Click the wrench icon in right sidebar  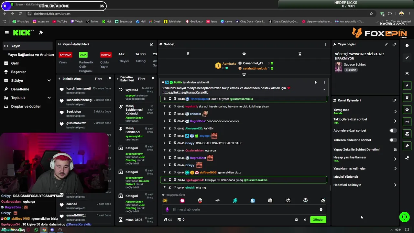pyautogui.click(x=407, y=146)
